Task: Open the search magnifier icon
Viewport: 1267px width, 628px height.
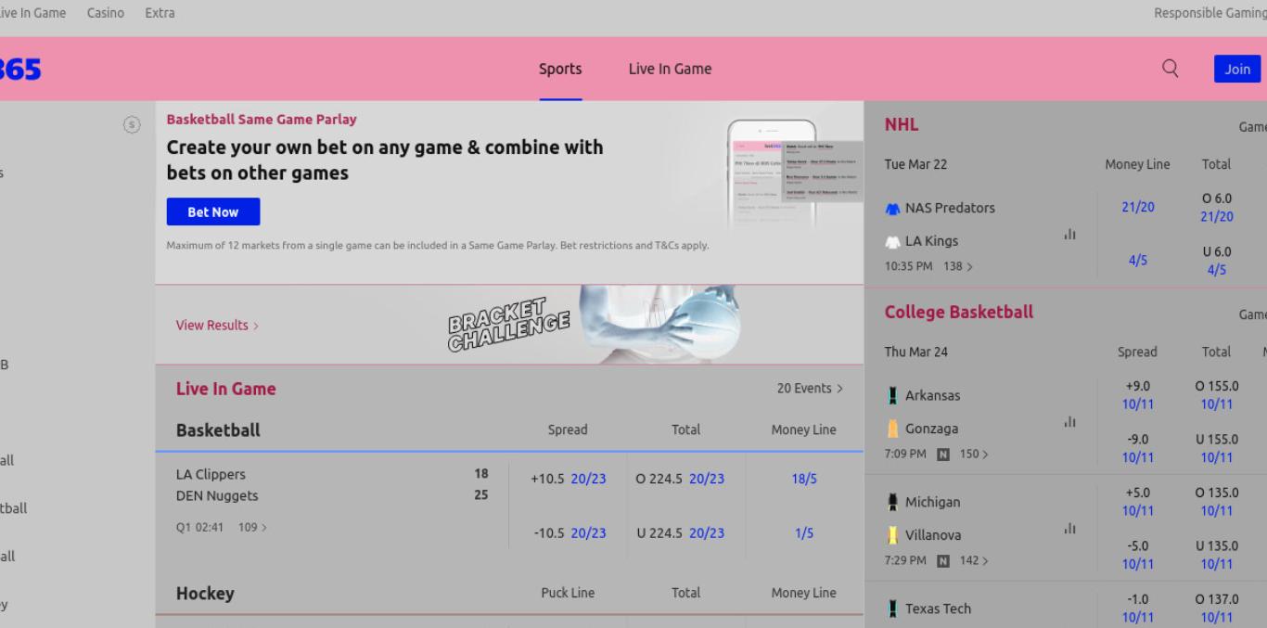Action: click(1171, 69)
